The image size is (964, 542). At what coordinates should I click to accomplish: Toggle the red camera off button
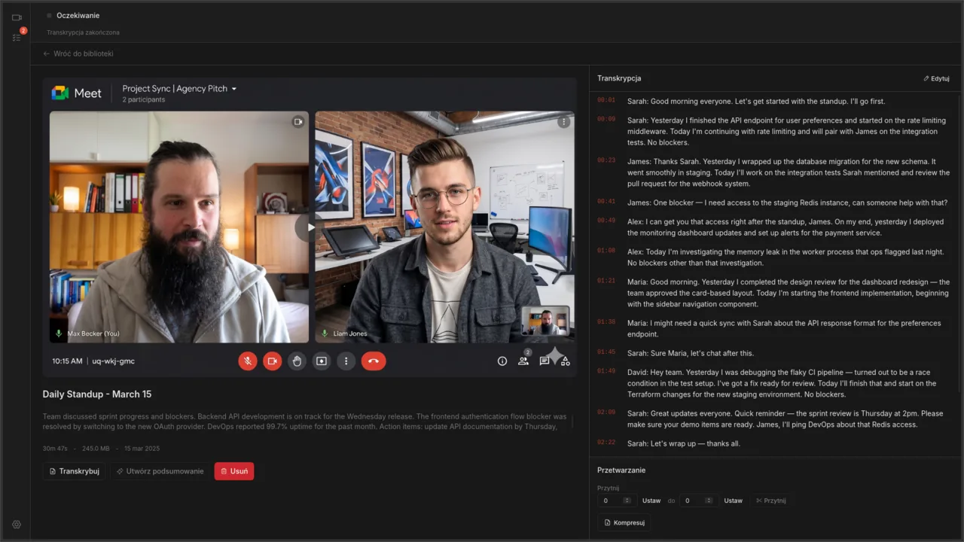(x=272, y=361)
